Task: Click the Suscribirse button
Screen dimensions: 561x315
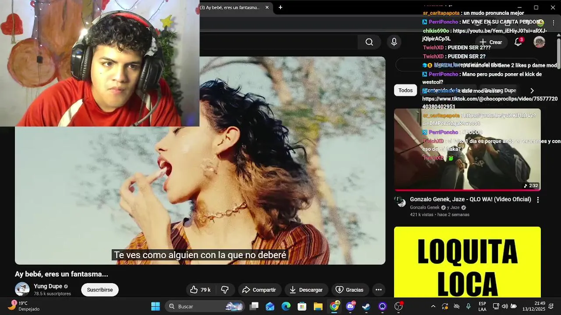Action: click(x=100, y=290)
